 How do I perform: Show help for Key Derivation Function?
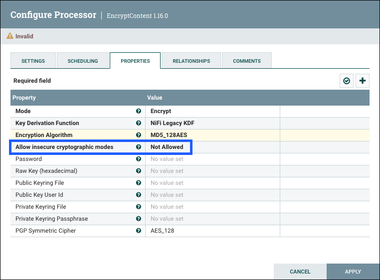(139, 123)
